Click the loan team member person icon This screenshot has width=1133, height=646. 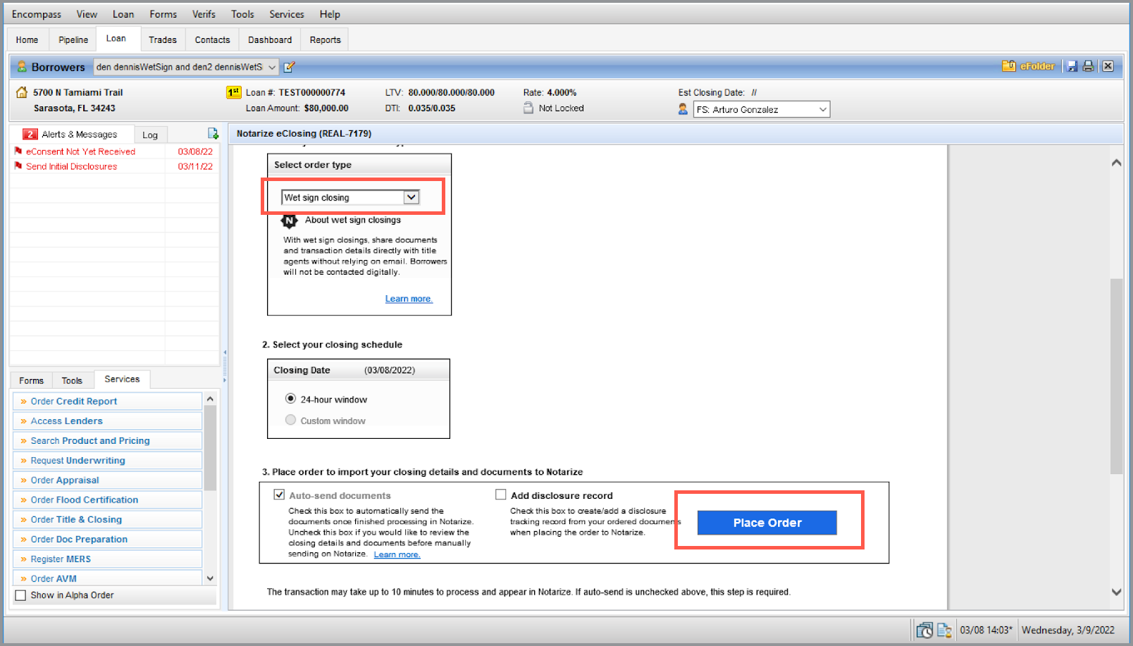point(683,109)
